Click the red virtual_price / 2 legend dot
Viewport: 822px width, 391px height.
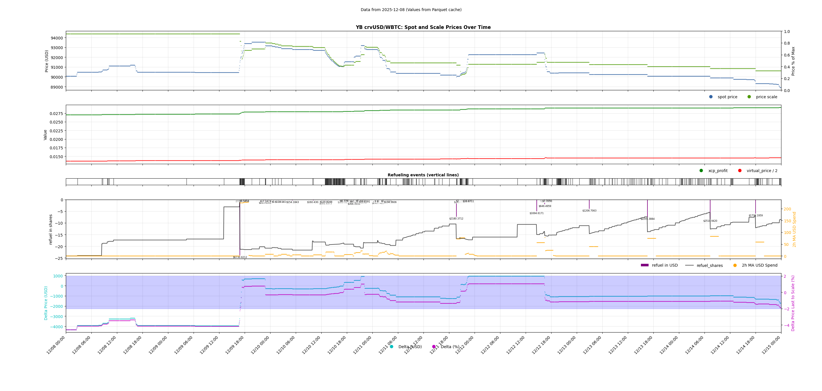point(740,170)
